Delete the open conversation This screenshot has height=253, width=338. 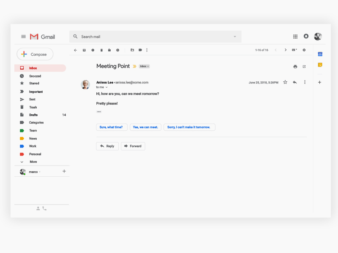101,50
